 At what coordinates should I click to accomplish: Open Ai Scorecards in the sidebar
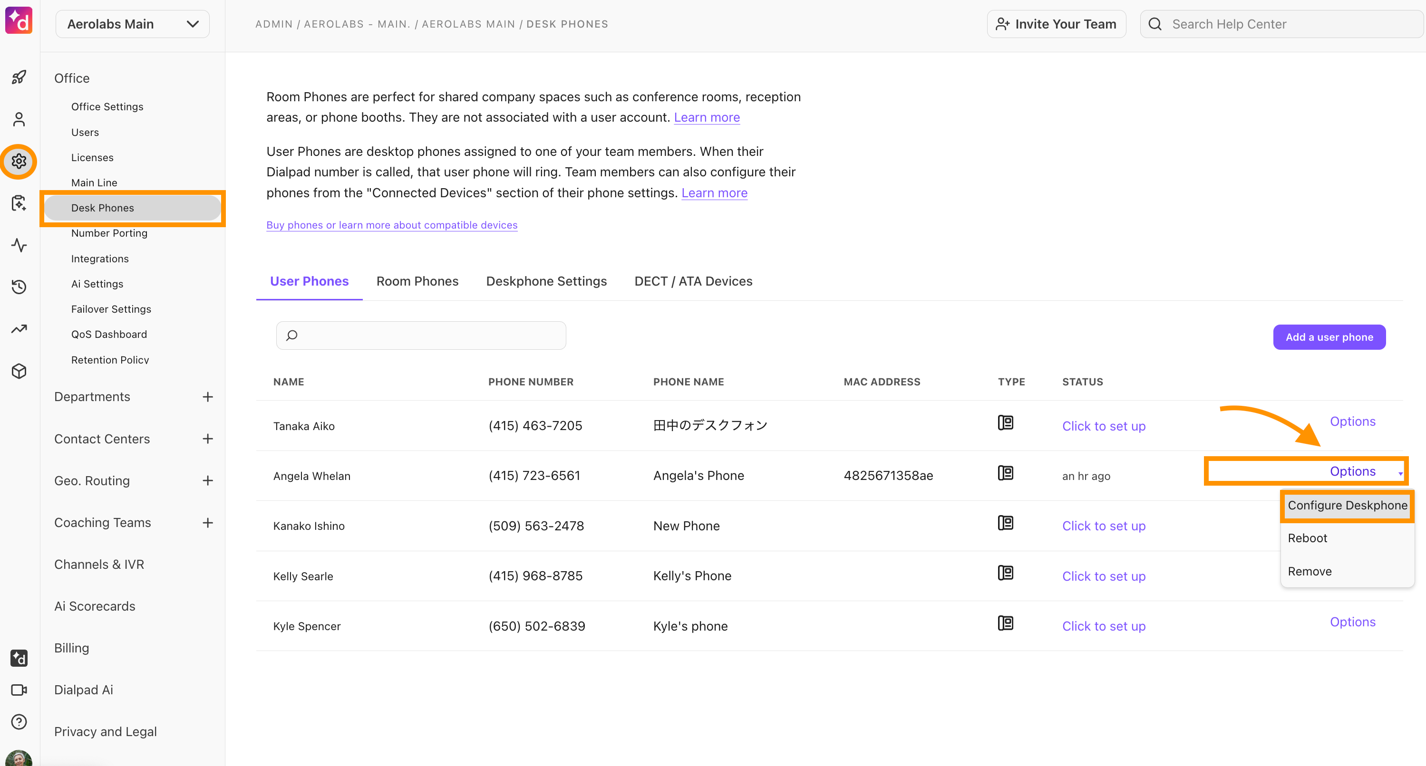pos(95,606)
